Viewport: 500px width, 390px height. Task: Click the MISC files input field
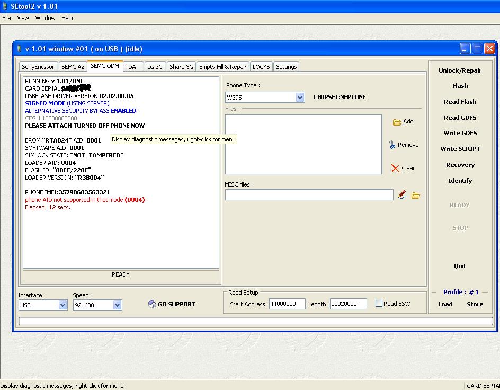coord(309,195)
